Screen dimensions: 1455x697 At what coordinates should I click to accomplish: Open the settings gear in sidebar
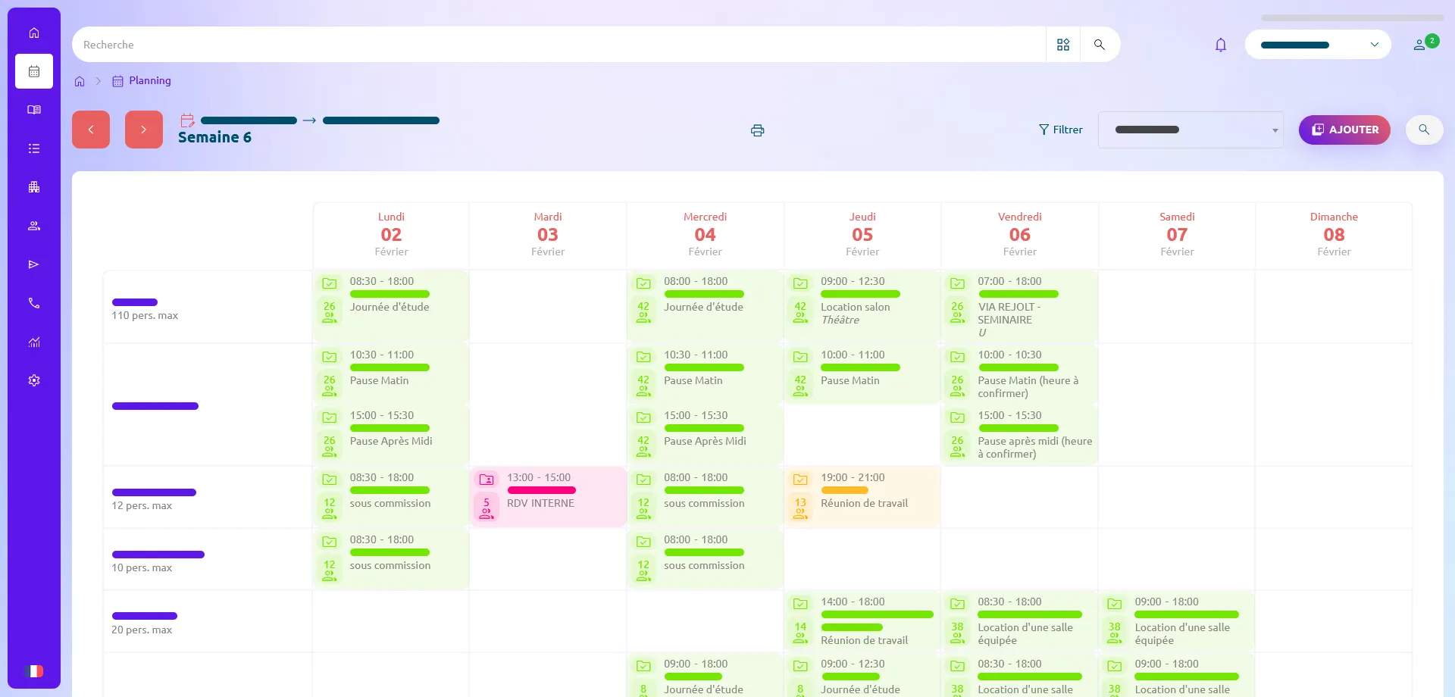tap(33, 380)
